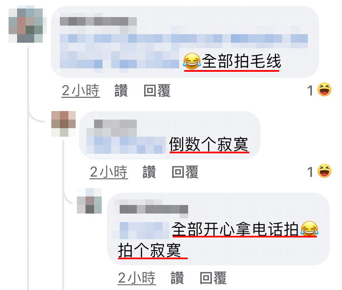Click the tagged name before 倒数个寂寞

coord(126,145)
